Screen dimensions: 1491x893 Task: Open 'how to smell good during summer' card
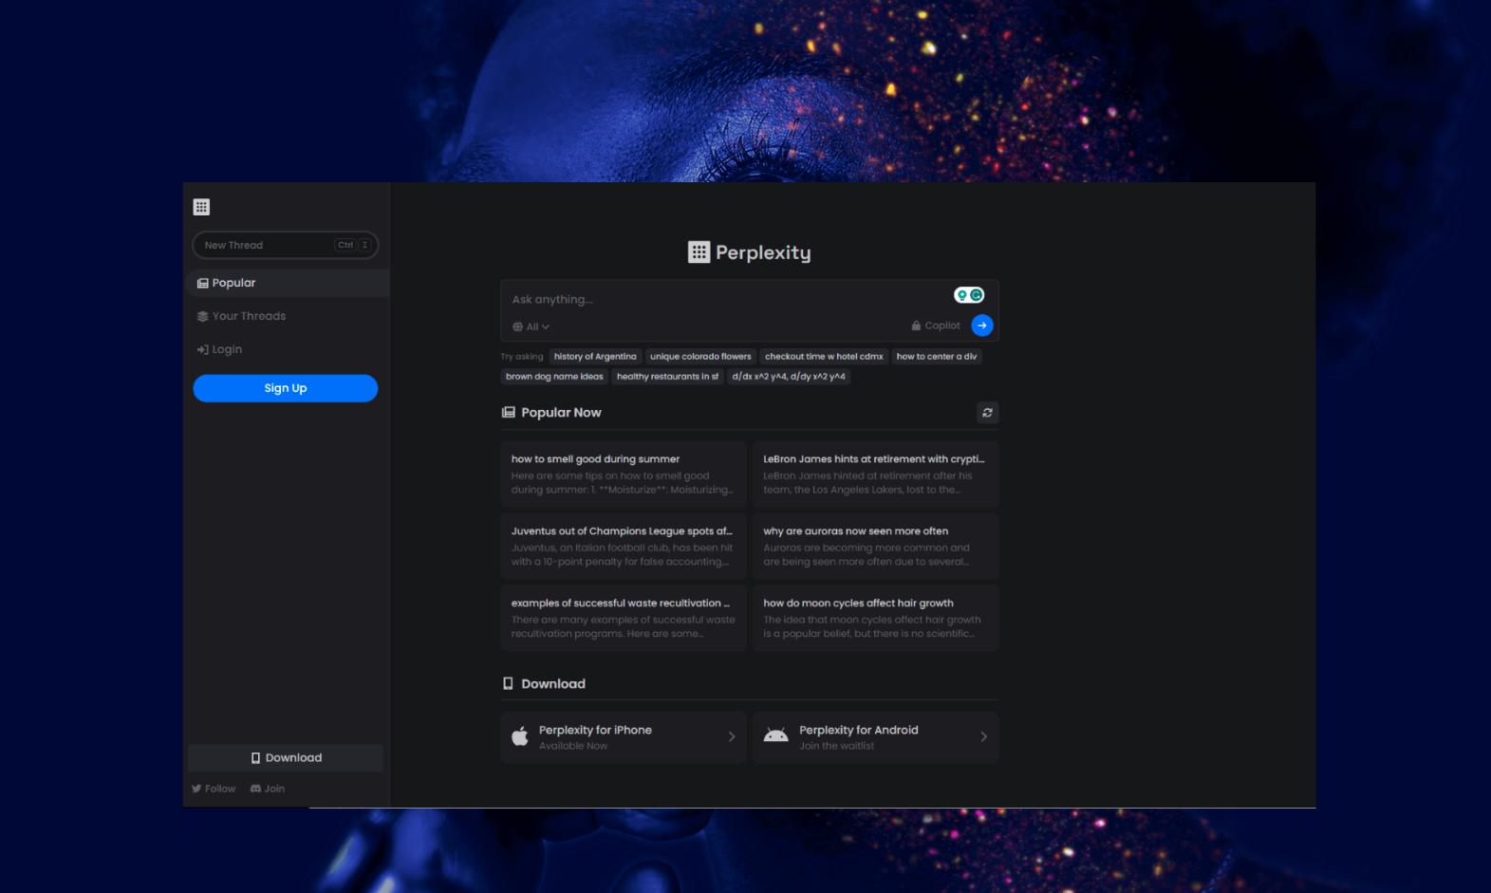point(624,474)
